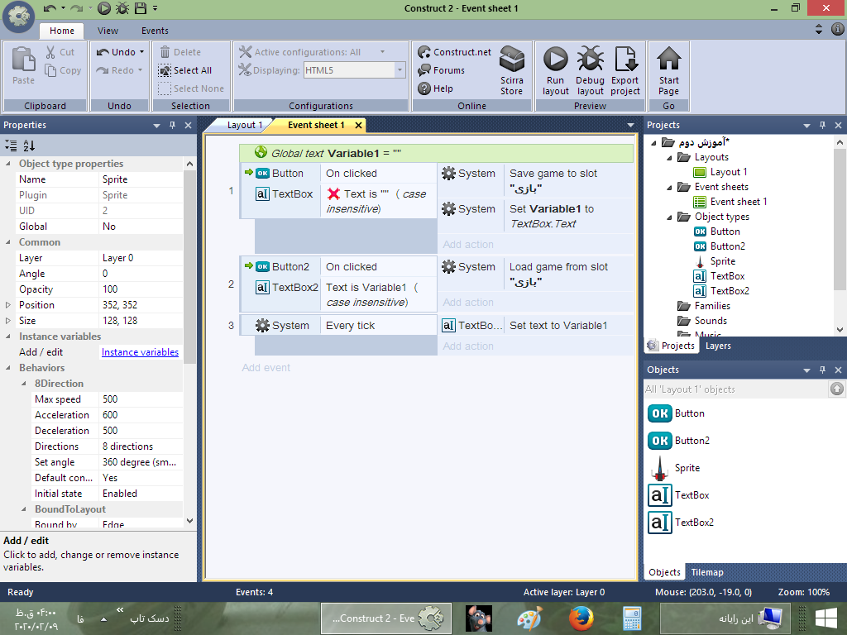The height and width of the screenshot is (635, 847).
Task: Run layout from the Preview group
Action: (555, 71)
